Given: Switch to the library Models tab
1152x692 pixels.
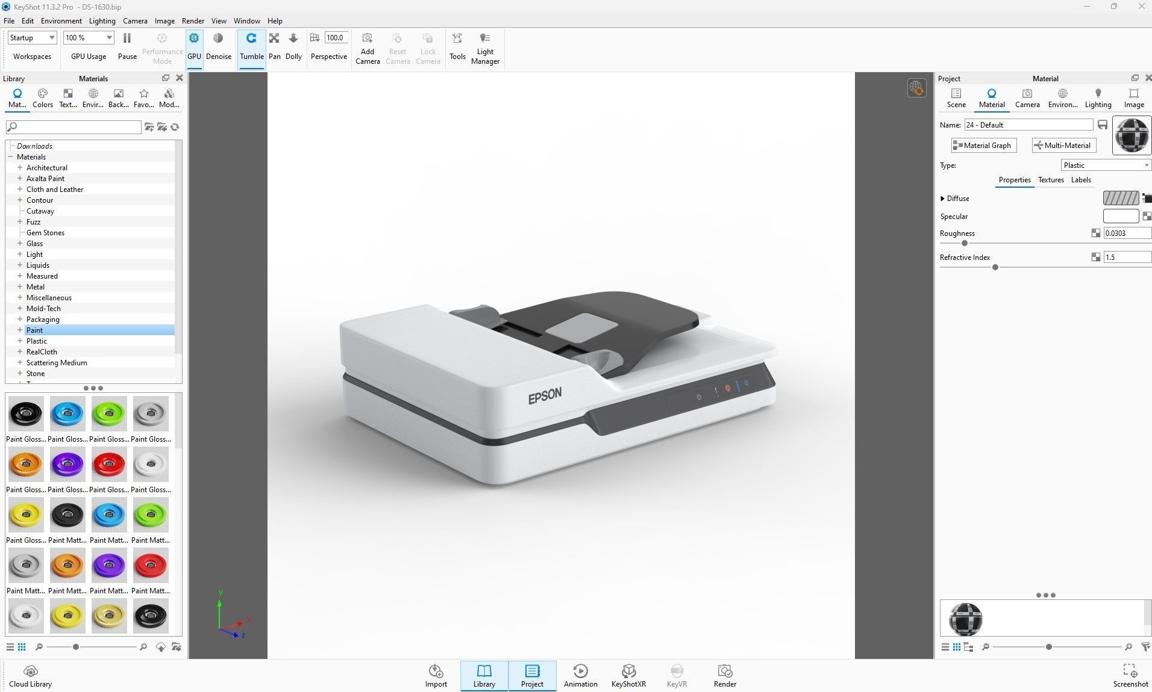Looking at the screenshot, I should pos(169,98).
